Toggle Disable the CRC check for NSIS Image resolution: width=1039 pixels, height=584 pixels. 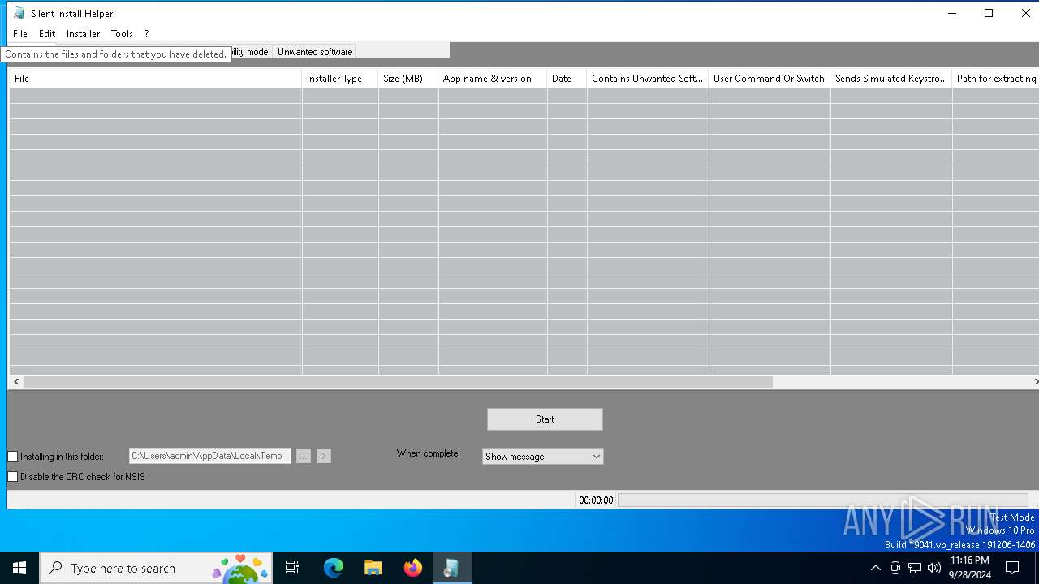click(13, 477)
